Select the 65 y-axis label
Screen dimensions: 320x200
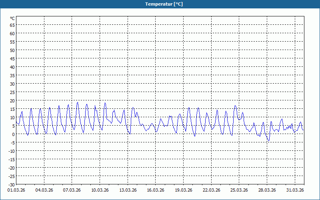coord(12,25)
